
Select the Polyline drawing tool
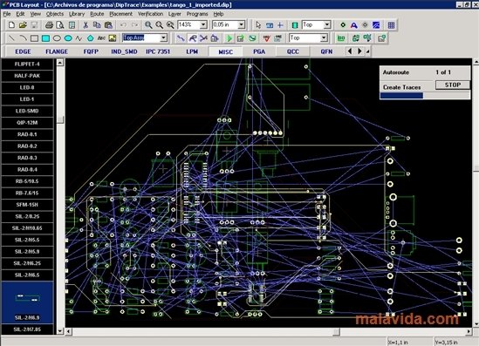coord(79,38)
